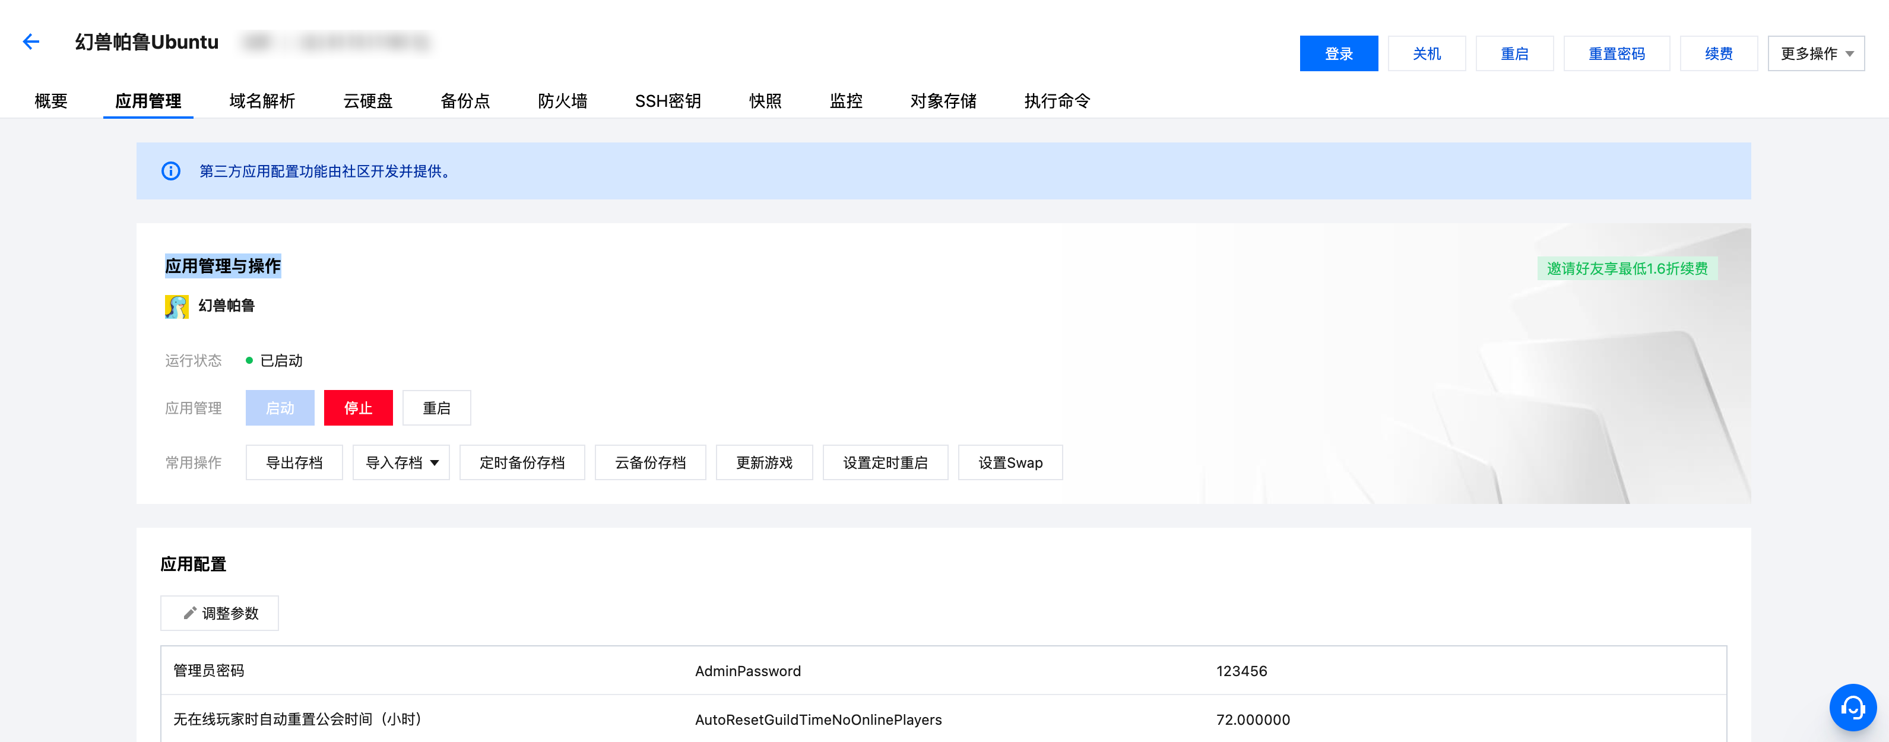The height and width of the screenshot is (742, 1889).
Task: Switch to the 防火墙 tab
Action: pos(562,101)
